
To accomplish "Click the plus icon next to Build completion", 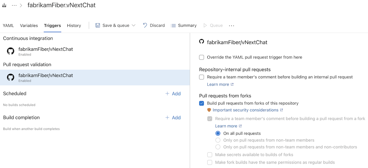I will (167, 118).
